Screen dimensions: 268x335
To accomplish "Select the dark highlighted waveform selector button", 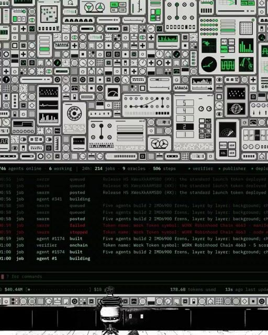I will pyautogui.click(x=257, y=135).
